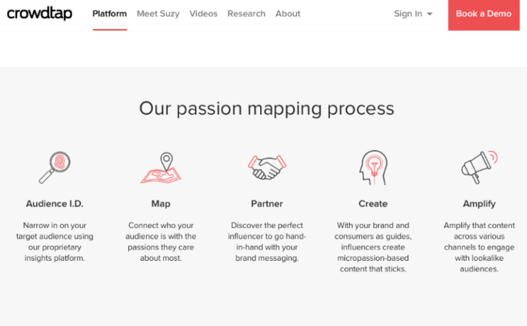Click the Map step heading

tap(161, 204)
